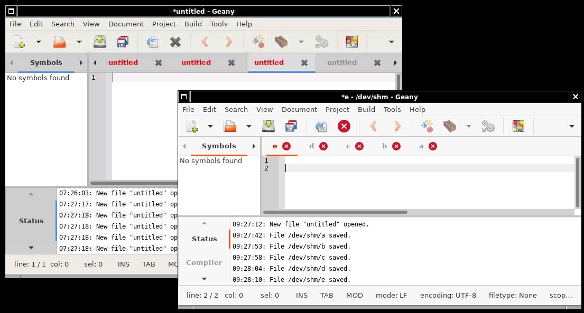The width and height of the screenshot is (584, 313).
Task: Click Execute gears icon in back untitled window
Action: click(321, 42)
